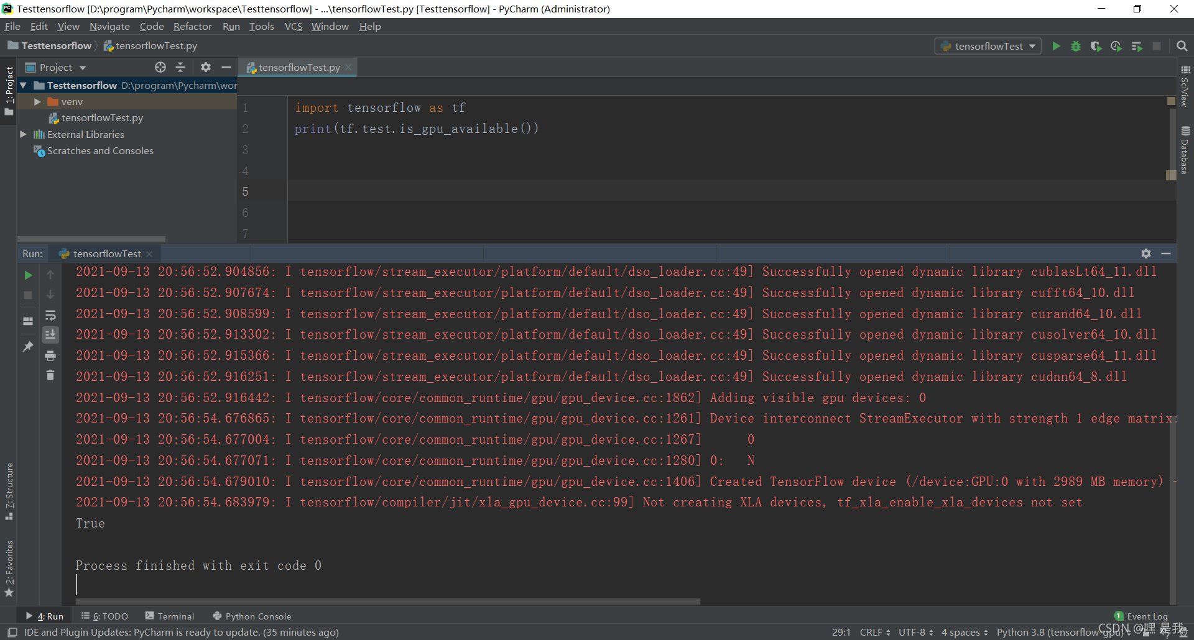Disable scroll to end in console
The image size is (1194, 640).
point(50,335)
